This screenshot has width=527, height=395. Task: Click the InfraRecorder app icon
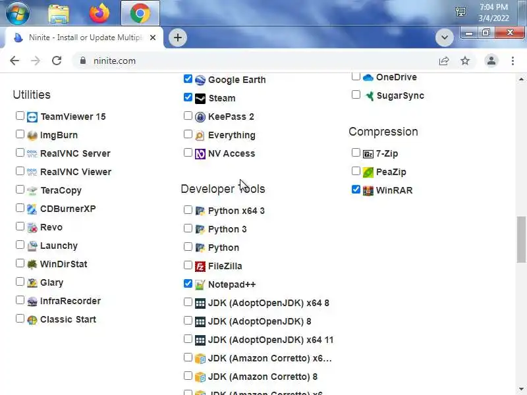tap(32, 302)
